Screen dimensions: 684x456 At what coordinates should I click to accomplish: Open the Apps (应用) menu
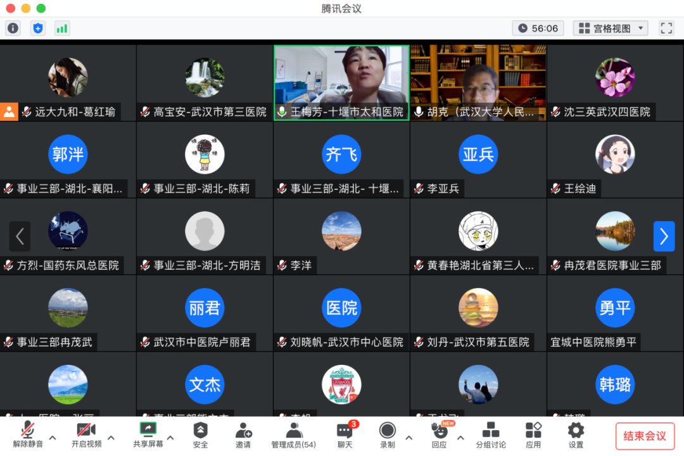tap(533, 434)
